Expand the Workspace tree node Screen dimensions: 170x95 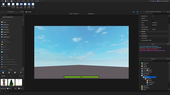click(140, 63)
